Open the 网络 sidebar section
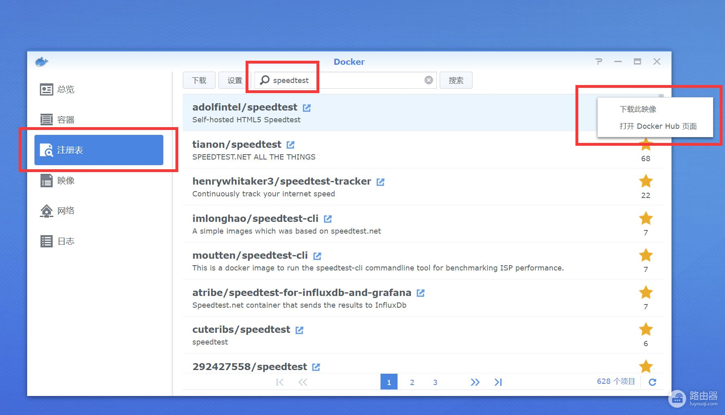725x415 pixels. tap(66, 211)
